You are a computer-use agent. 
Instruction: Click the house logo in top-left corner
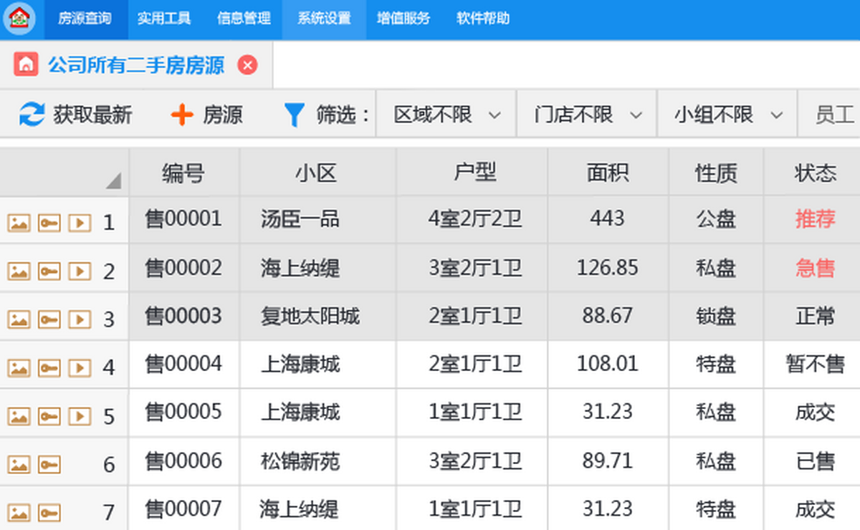pos(19,19)
